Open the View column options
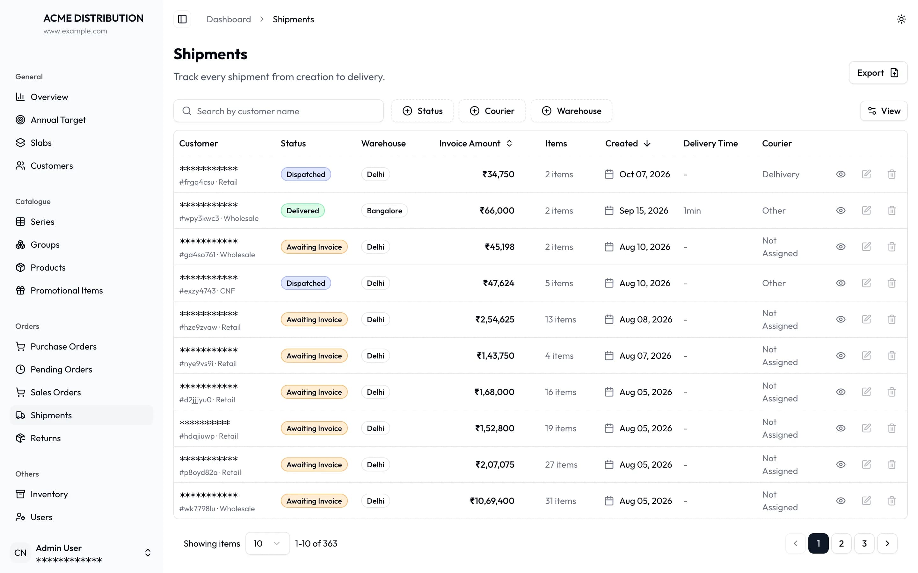This screenshot has height=573, width=918. [x=884, y=111]
